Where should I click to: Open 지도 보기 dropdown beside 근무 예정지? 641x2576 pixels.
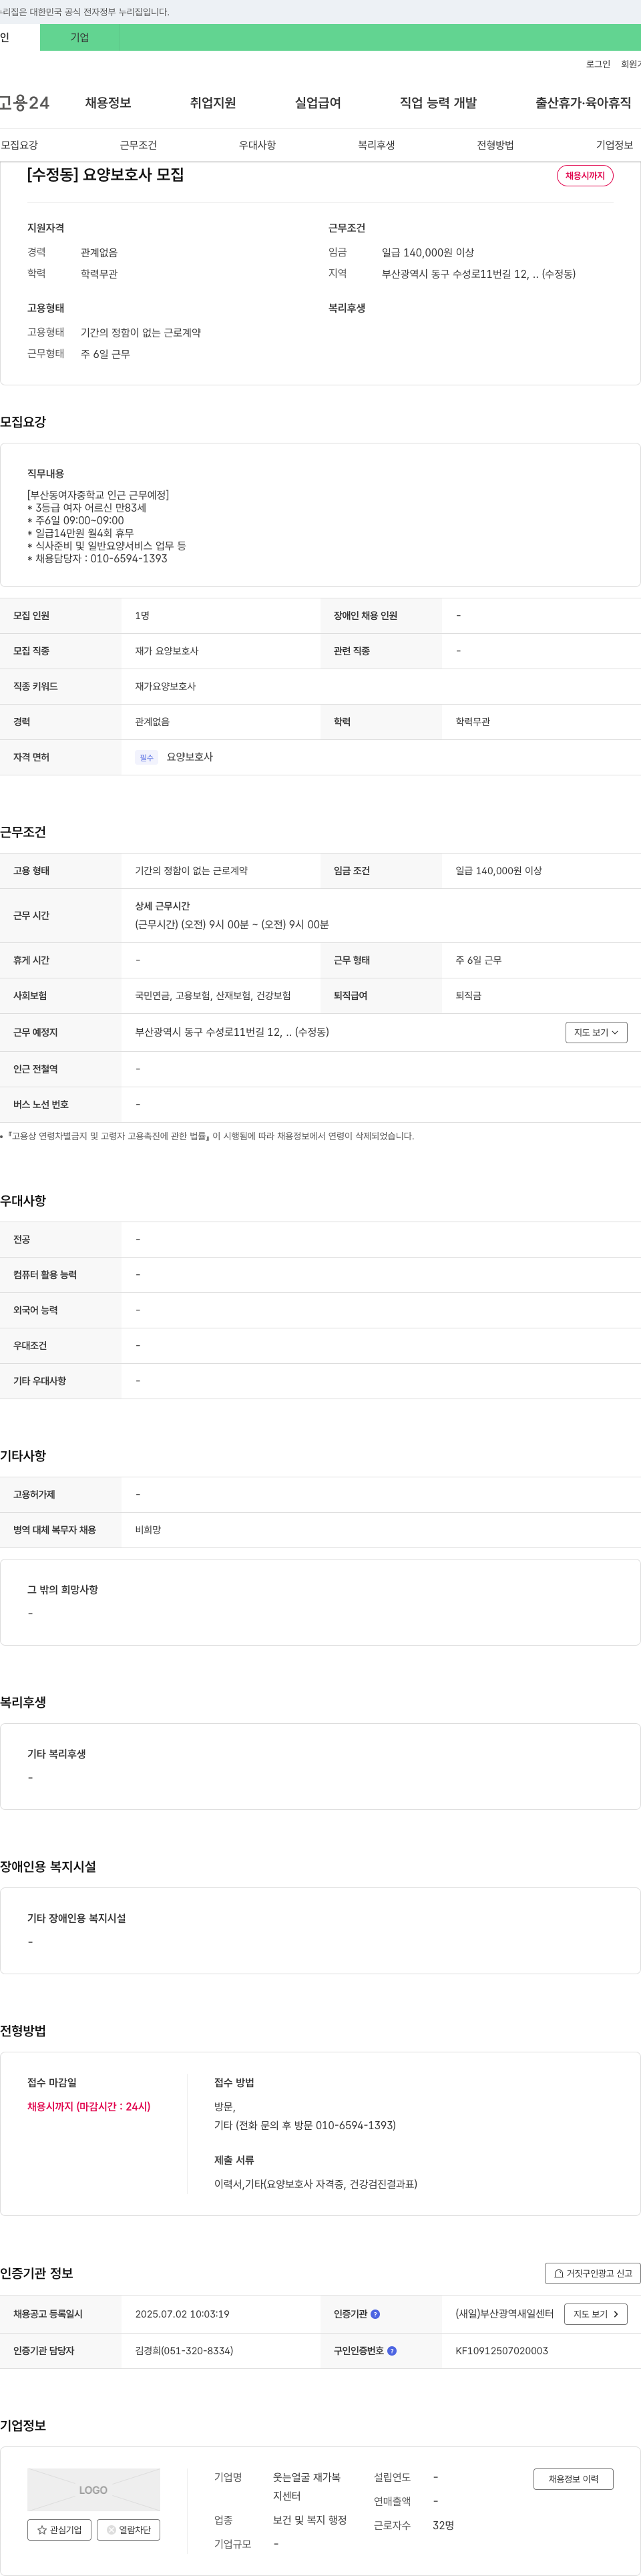click(x=596, y=1032)
